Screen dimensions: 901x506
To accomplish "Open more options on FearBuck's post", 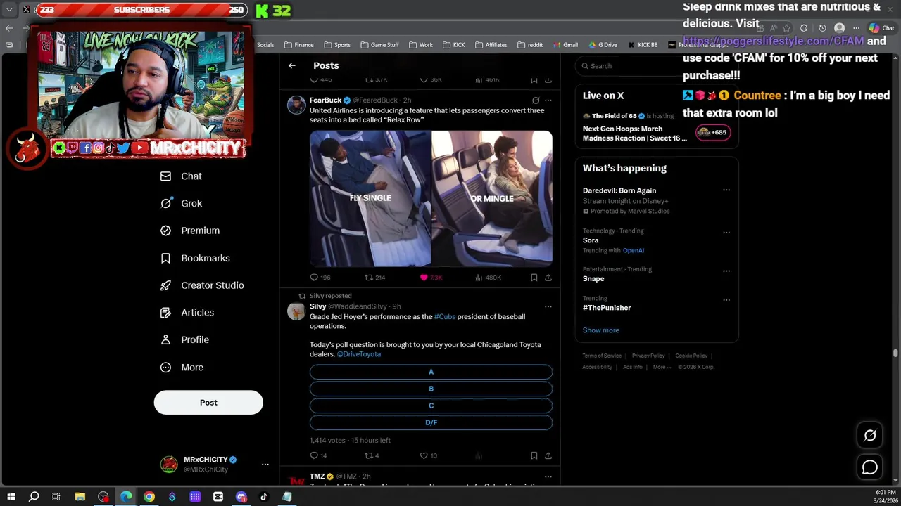I will pyautogui.click(x=548, y=100).
